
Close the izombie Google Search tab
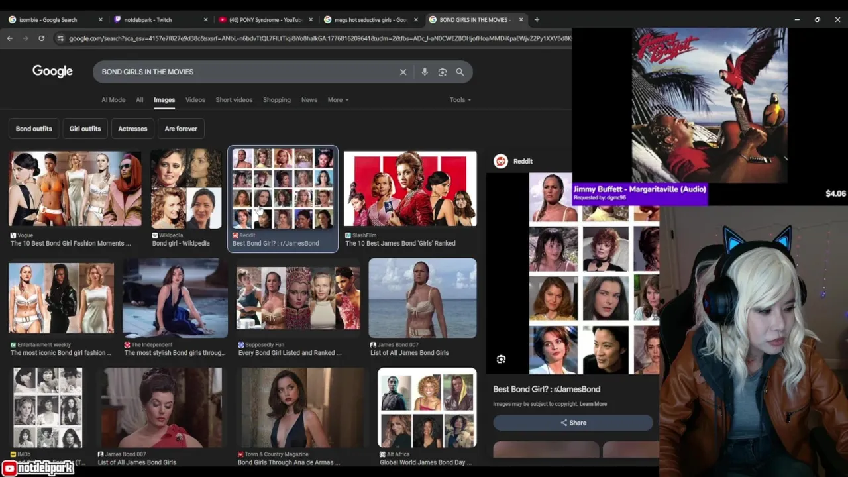pyautogui.click(x=101, y=20)
